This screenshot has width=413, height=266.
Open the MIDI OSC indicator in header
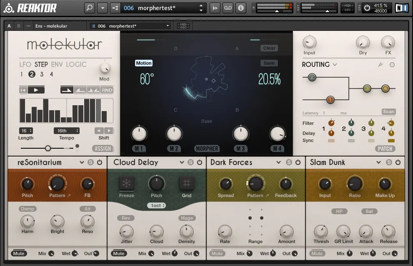348,8
